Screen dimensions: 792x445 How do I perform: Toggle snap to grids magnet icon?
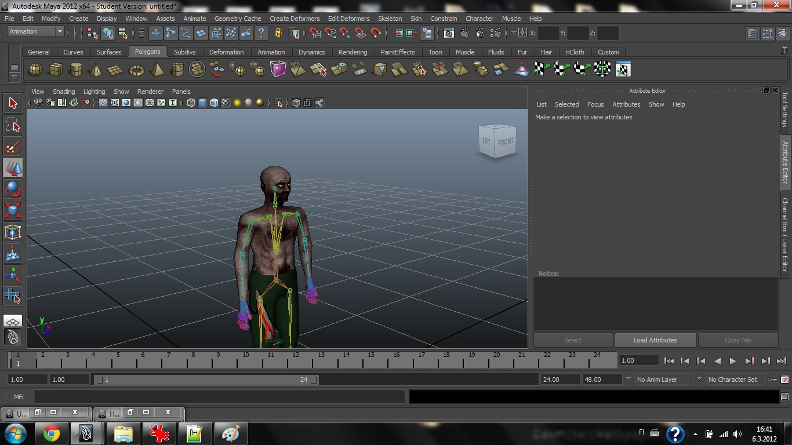coord(315,33)
